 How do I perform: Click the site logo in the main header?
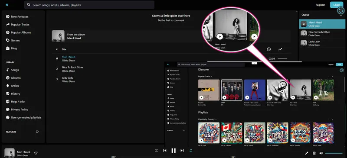point(7,5)
